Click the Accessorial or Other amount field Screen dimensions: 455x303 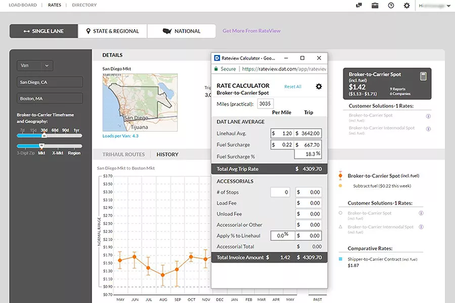point(308,225)
